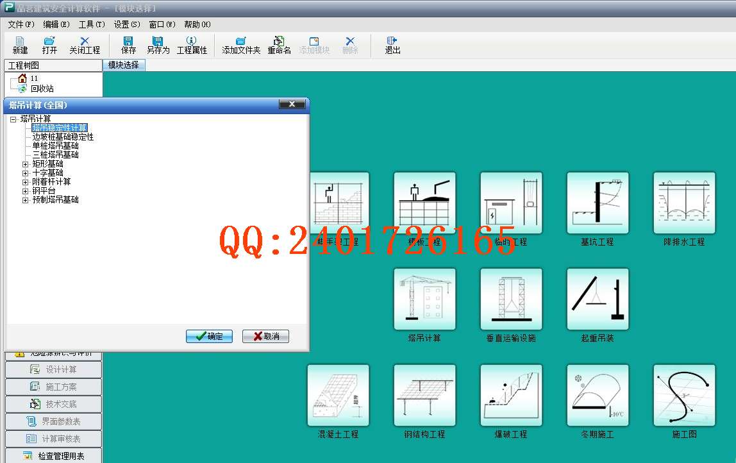Viewport: 736px width, 463px height.
Task: Open the 冬期施工 module icon
Action: coord(598,396)
